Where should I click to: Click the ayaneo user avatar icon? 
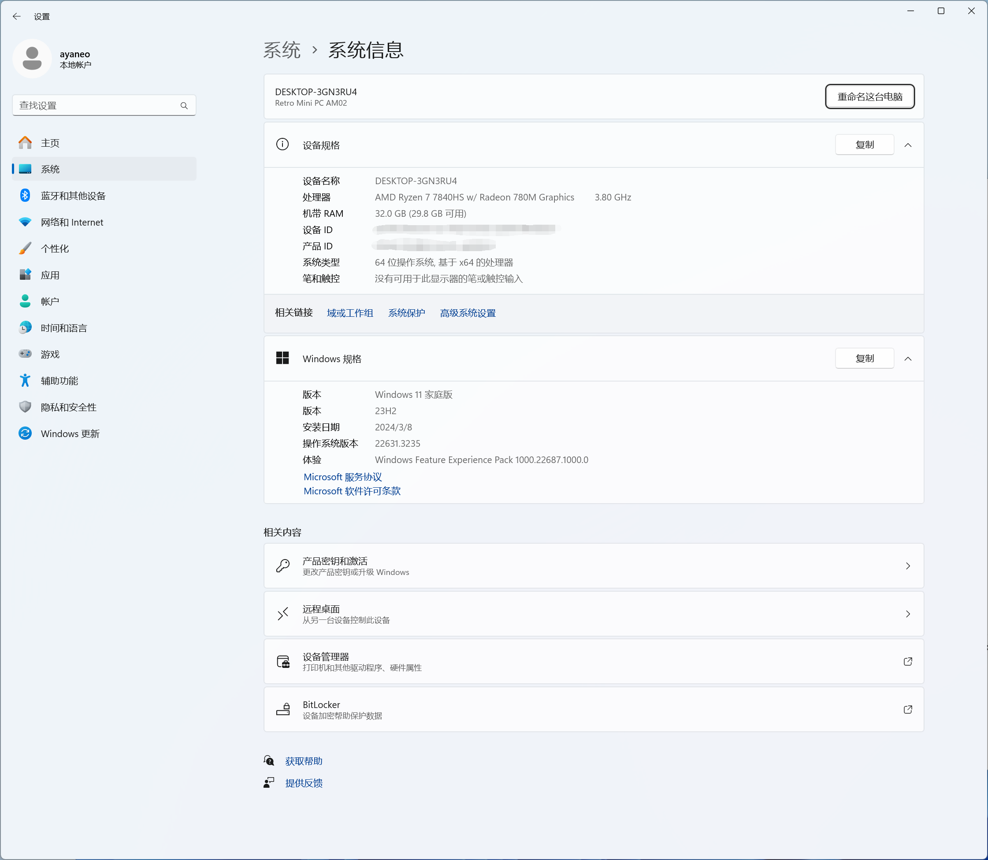click(32, 59)
